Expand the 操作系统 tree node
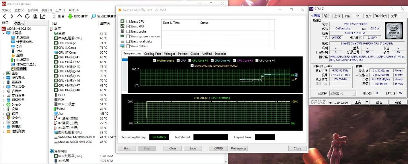The image size is (408, 164). (x=4, y=78)
